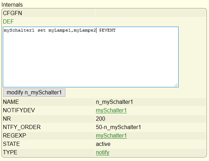Click the word $EVENT in the definition
Screen dimensions: 209x161
[107, 31]
